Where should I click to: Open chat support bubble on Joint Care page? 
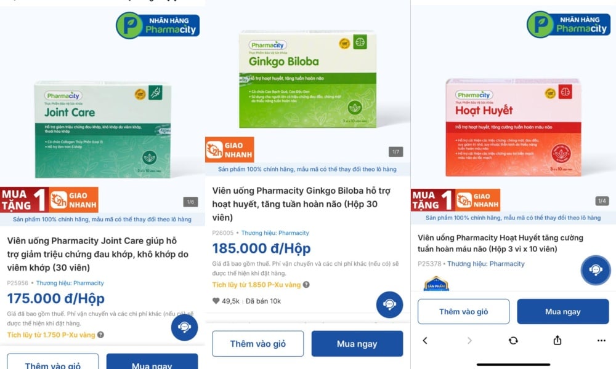(x=184, y=327)
